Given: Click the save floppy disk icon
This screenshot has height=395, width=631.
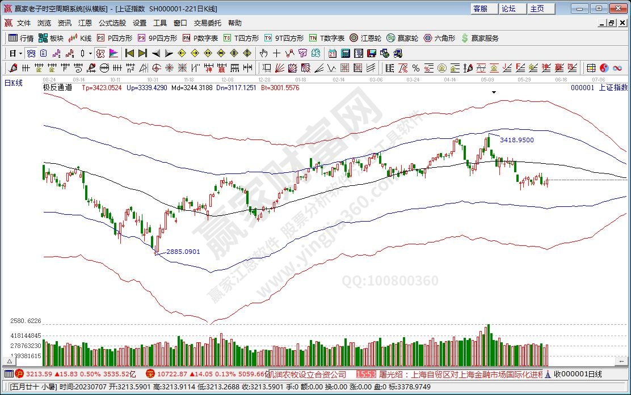Looking at the screenshot, I should (372, 53).
